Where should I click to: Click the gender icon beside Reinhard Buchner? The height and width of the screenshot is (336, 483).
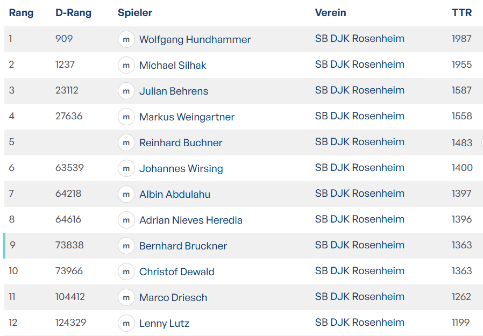click(x=126, y=143)
